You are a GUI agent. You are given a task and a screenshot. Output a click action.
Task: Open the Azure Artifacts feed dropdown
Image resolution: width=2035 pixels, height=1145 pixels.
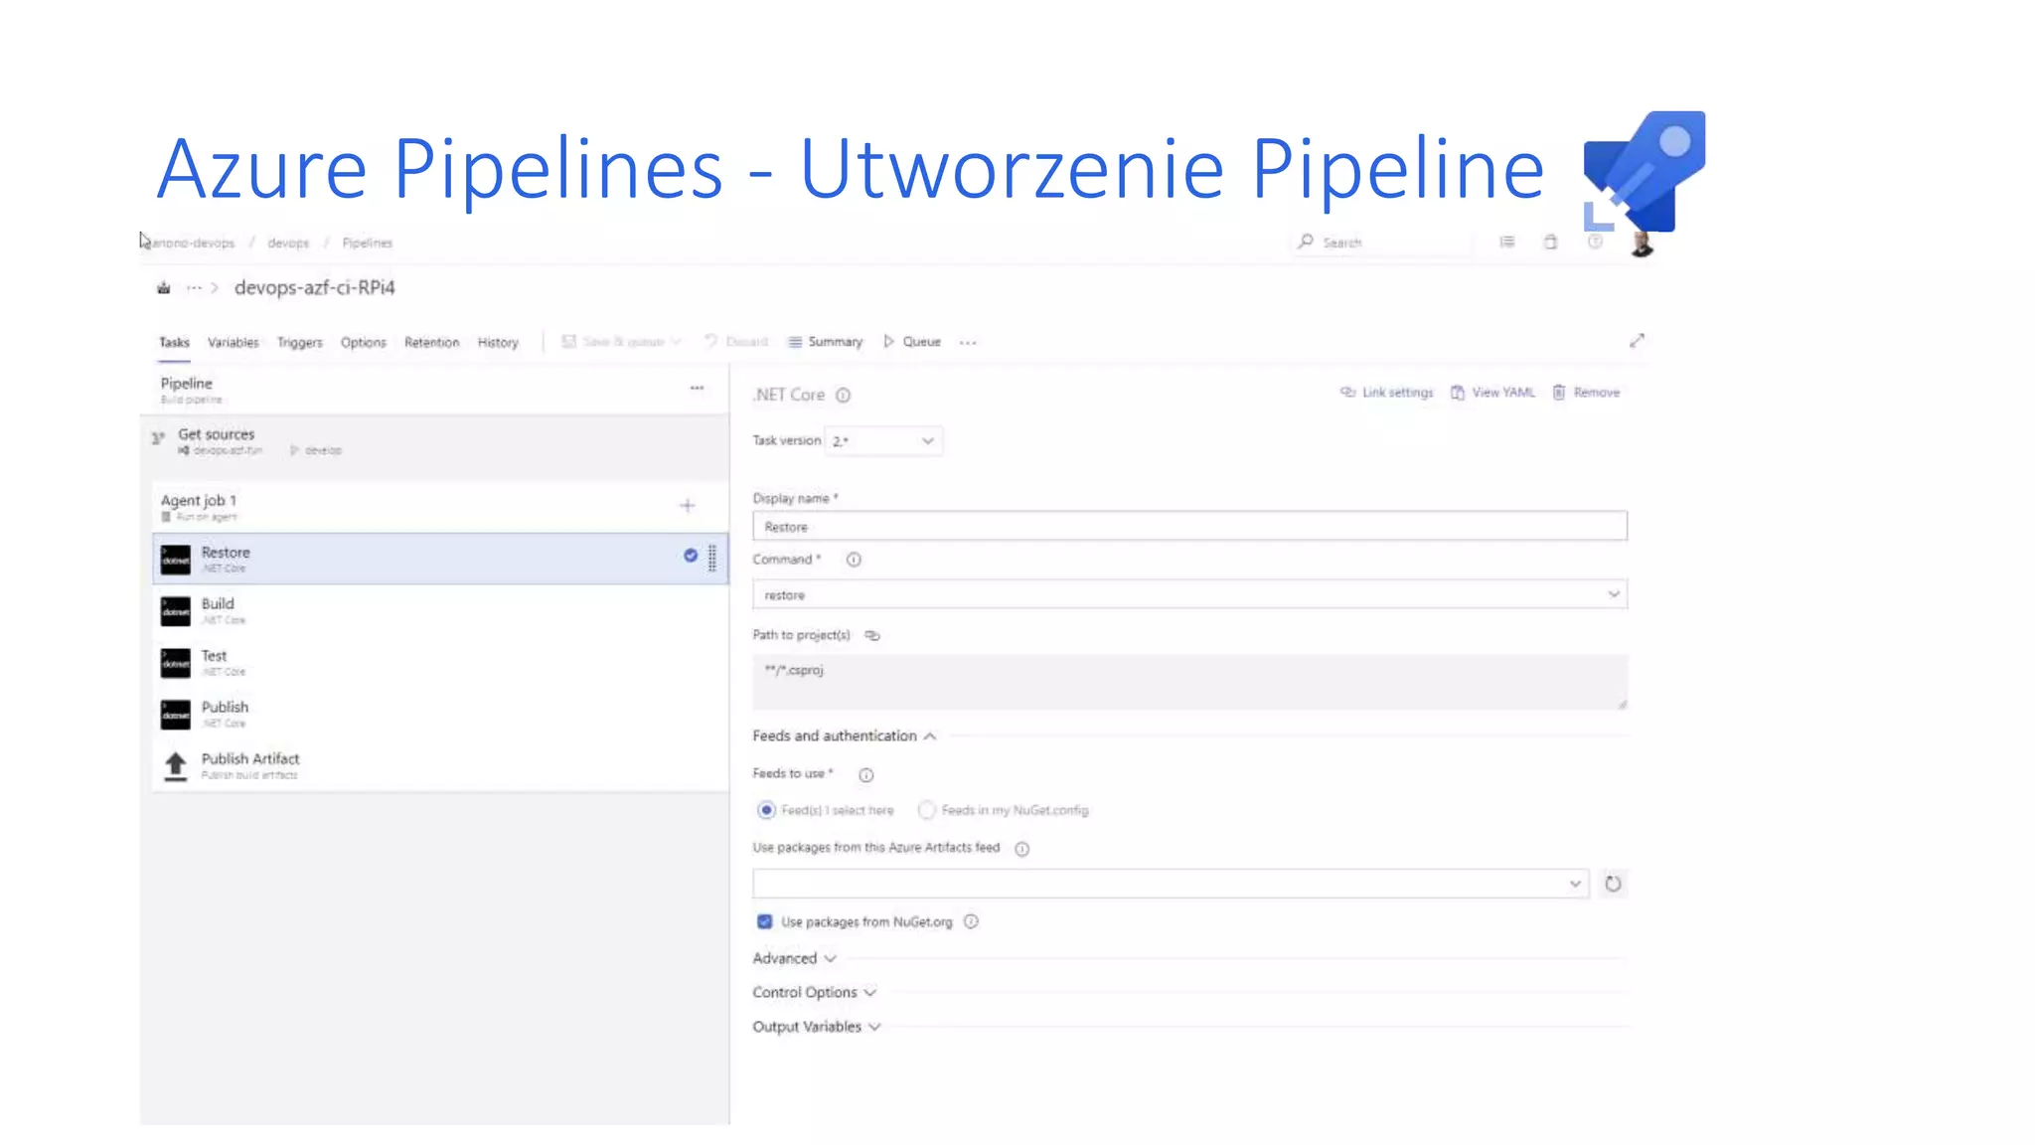tap(1171, 884)
